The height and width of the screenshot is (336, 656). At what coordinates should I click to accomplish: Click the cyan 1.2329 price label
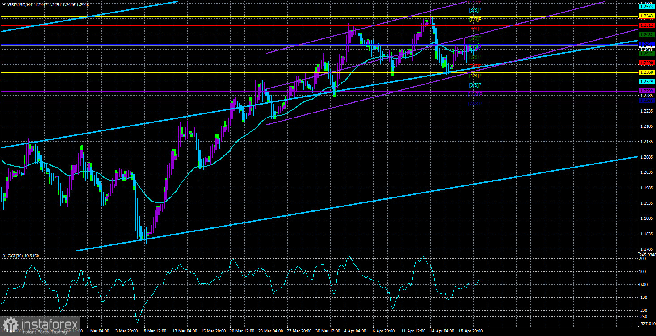(x=647, y=81)
